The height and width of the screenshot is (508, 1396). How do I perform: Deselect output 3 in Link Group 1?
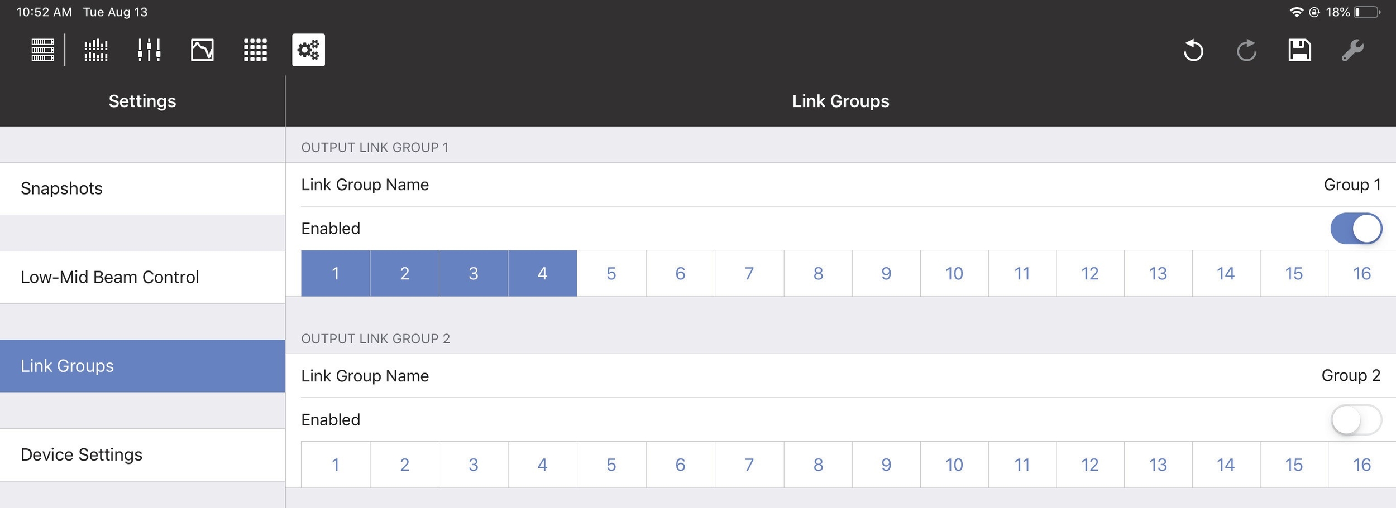click(x=474, y=273)
